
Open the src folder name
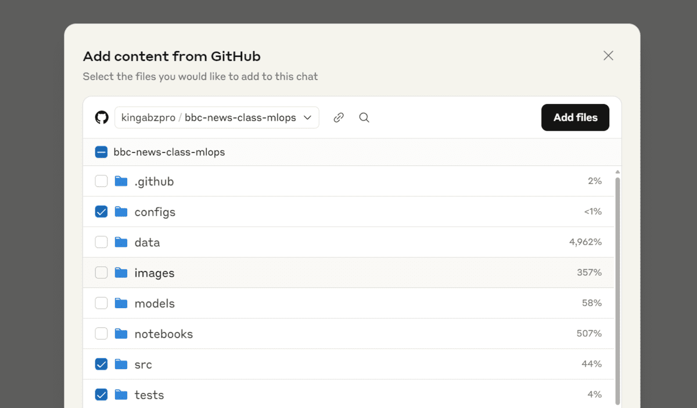[x=143, y=364]
